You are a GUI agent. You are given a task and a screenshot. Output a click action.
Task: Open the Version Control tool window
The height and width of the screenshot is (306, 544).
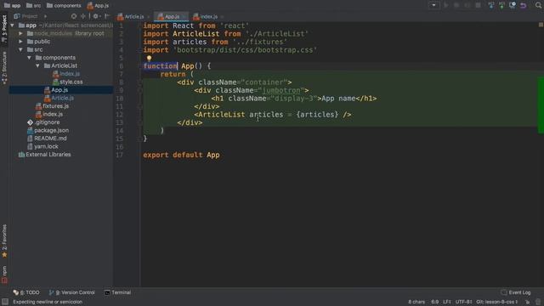[x=71, y=292]
